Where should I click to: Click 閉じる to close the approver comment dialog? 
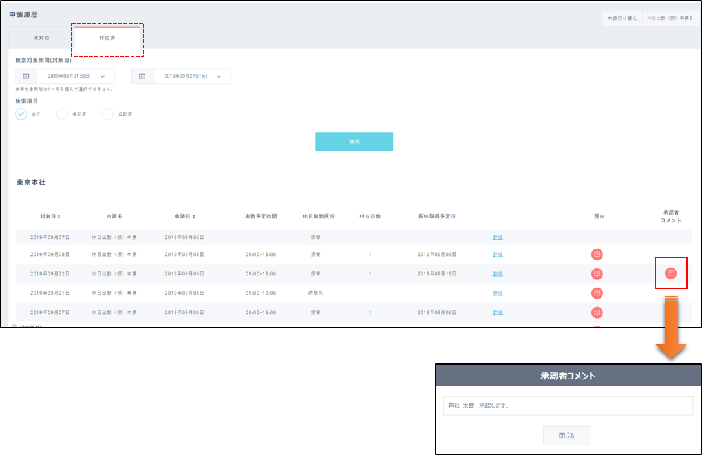(566, 436)
